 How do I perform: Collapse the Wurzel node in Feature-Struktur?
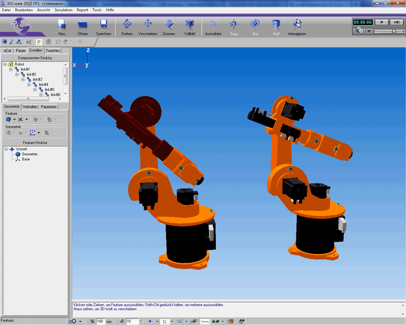5,148
